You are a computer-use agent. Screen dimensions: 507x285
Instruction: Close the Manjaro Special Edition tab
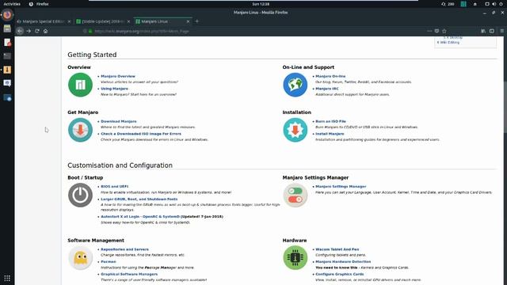(69, 21)
